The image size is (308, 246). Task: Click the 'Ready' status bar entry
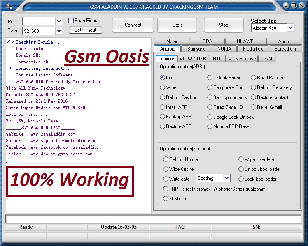[x=26, y=227]
